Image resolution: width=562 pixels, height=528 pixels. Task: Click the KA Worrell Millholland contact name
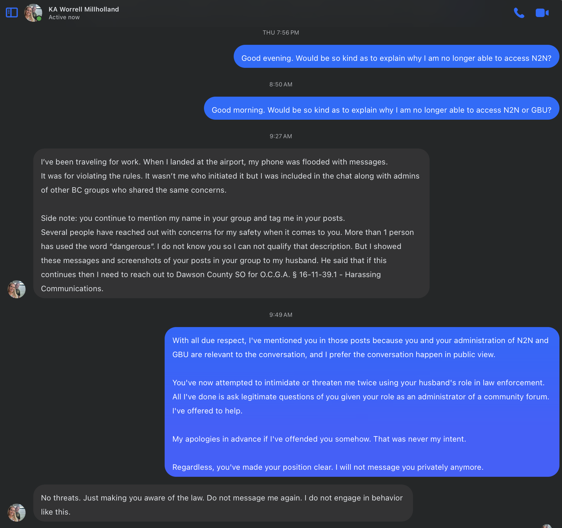84,9
